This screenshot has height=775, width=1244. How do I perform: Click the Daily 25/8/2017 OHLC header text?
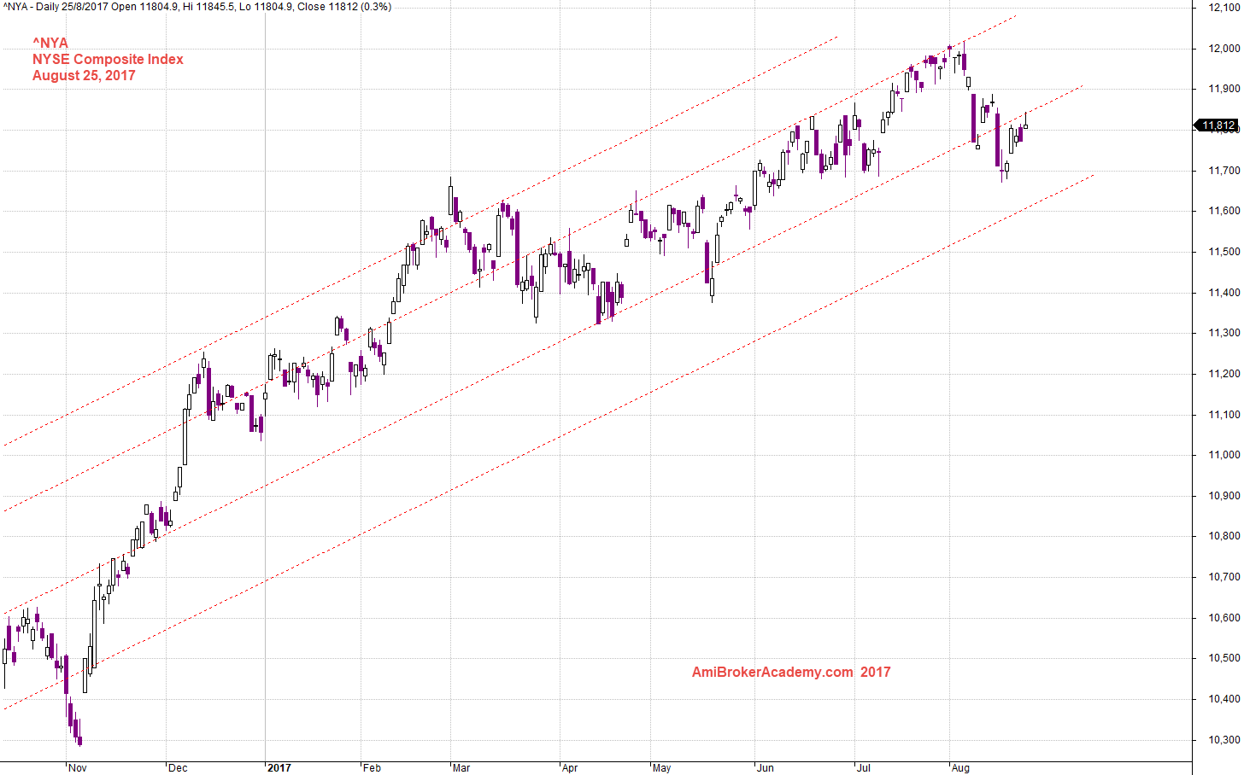tap(197, 7)
